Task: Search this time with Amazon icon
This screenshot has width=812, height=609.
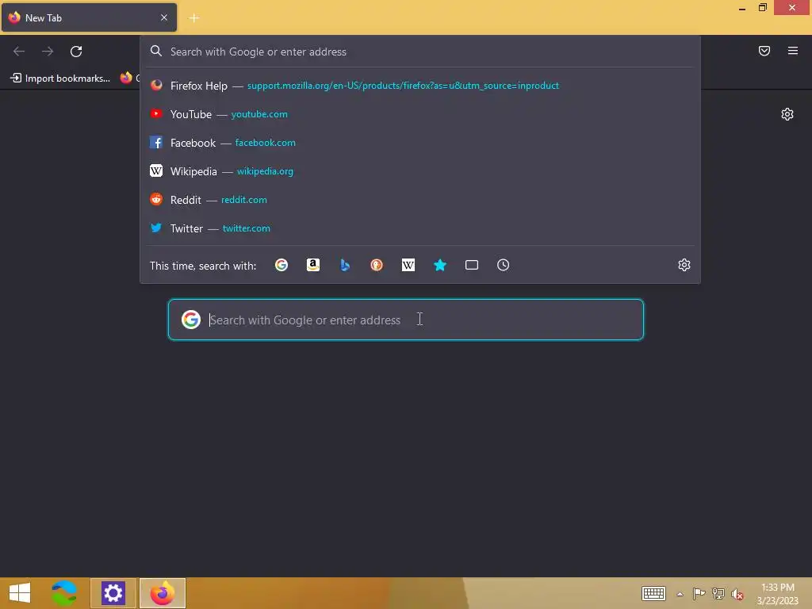Action: pyautogui.click(x=312, y=265)
